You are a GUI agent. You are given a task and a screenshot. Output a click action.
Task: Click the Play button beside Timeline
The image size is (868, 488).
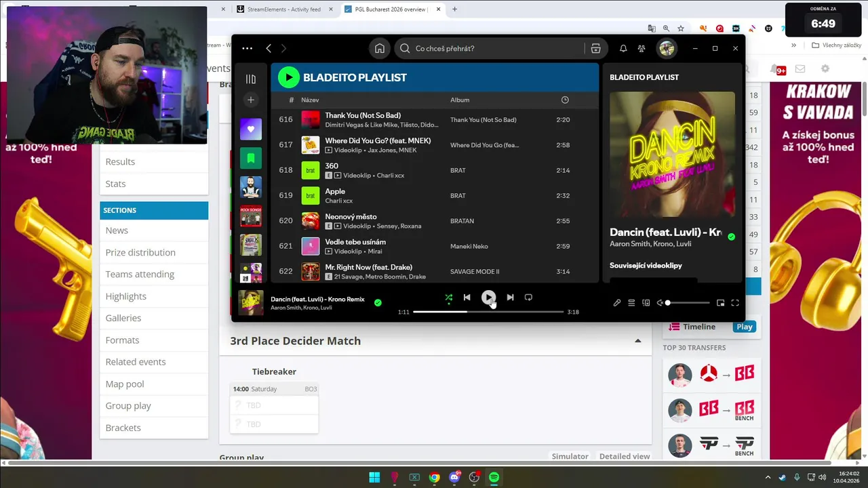tap(745, 327)
